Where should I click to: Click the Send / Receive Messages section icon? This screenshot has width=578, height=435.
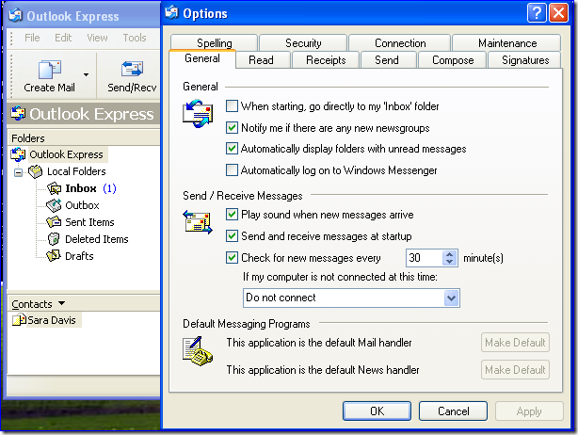(198, 221)
